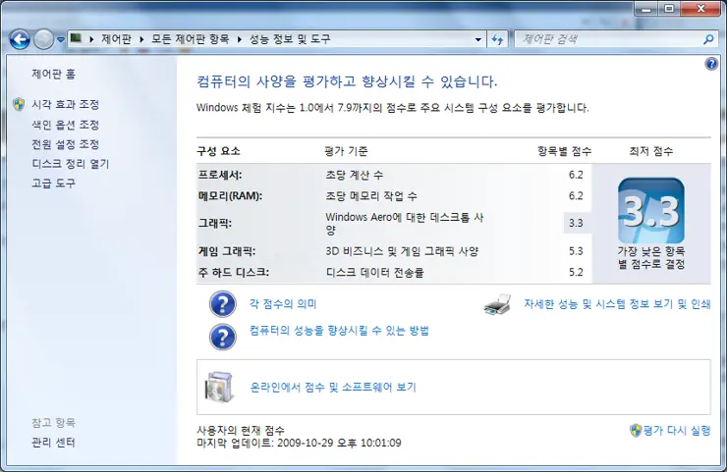Click the 디스크 데이터 전송률 text
The width and height of the screenshot is (727, 472).
click(x=374, y=273)
